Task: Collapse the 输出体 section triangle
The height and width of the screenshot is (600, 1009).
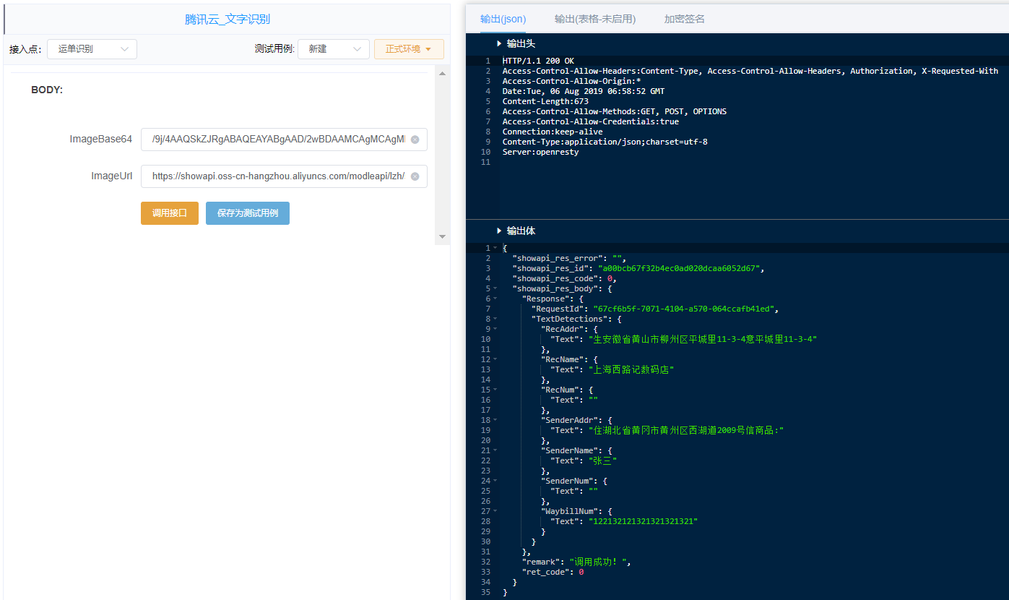Action: [x=499, y=231]
